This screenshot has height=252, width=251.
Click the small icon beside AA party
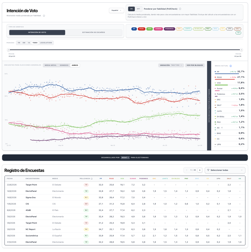coord(222,128)
